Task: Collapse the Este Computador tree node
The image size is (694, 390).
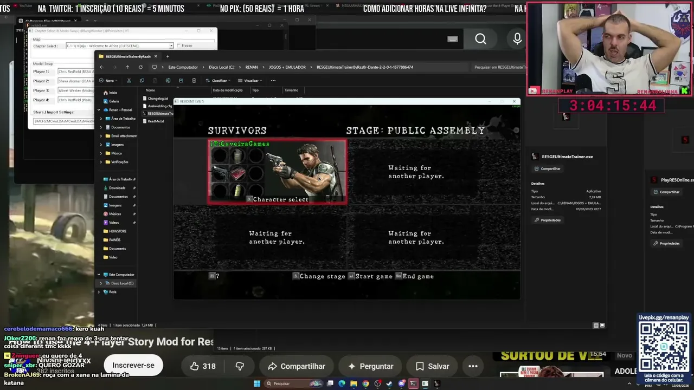Action: 99,275
